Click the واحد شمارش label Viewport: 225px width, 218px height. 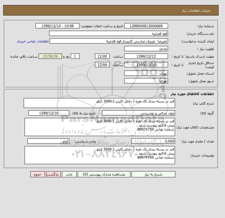pos(85,141)
